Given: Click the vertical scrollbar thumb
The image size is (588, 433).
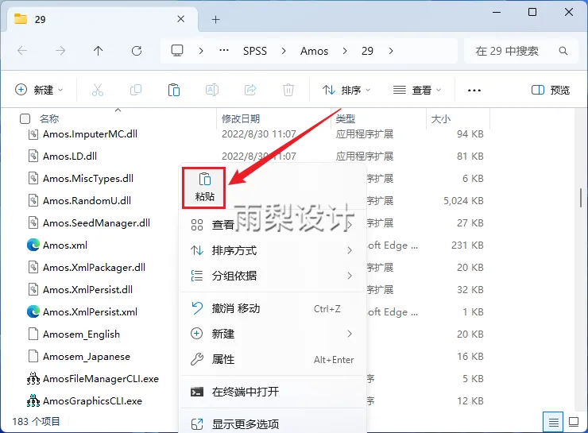Looking at the screenshot, I should click(x=581, y=198).
